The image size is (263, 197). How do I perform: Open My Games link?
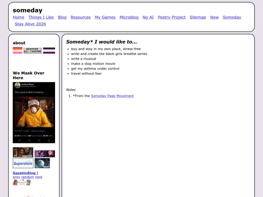pos(105,17)
